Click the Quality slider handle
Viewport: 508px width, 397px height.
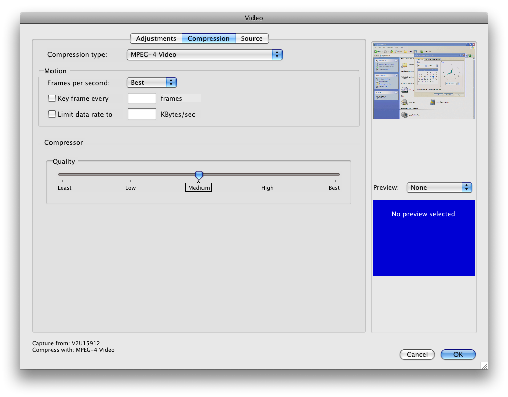[x=199, y=175]
